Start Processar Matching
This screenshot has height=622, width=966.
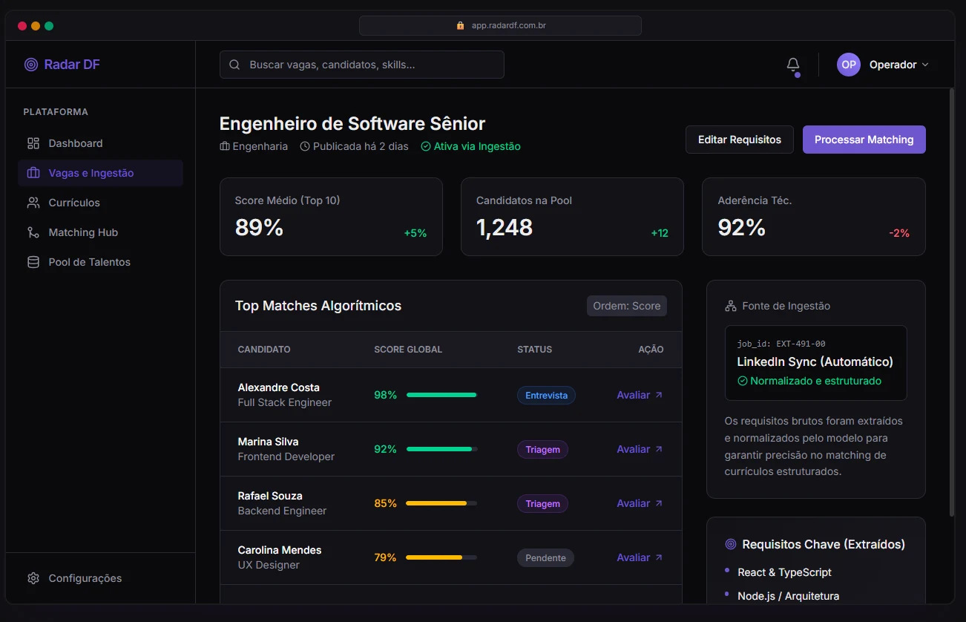[864, 140]
